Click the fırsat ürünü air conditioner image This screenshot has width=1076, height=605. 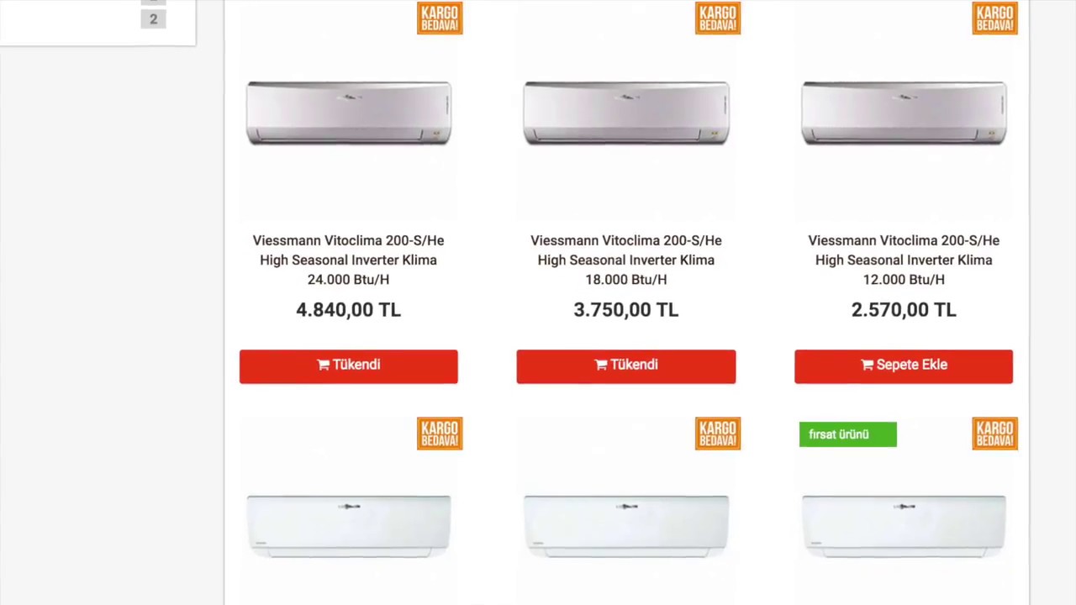(x=904, y=526)
